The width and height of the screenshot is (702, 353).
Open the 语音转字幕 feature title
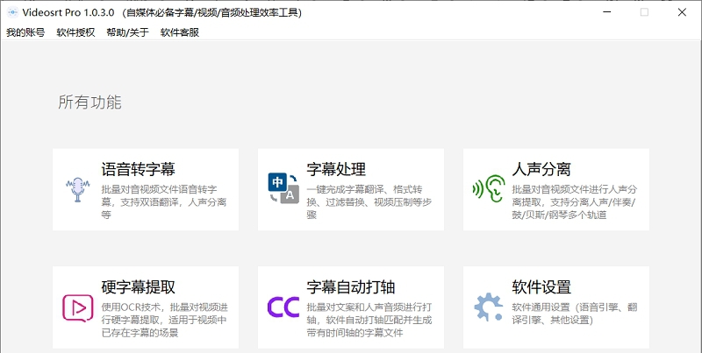coord(139,169)
